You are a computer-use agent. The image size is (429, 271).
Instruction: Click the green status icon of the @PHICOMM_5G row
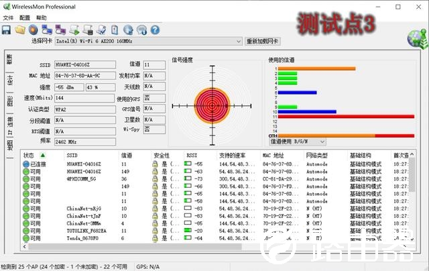click(x=26, y=179)
